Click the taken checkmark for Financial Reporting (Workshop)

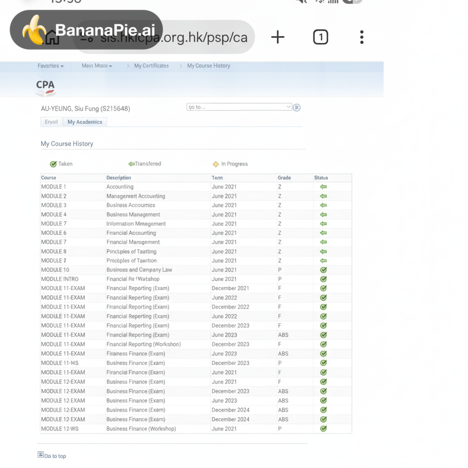(323, 344)
